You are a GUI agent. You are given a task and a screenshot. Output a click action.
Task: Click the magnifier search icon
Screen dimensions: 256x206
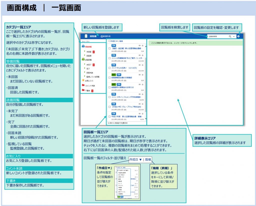pos(230,36)
